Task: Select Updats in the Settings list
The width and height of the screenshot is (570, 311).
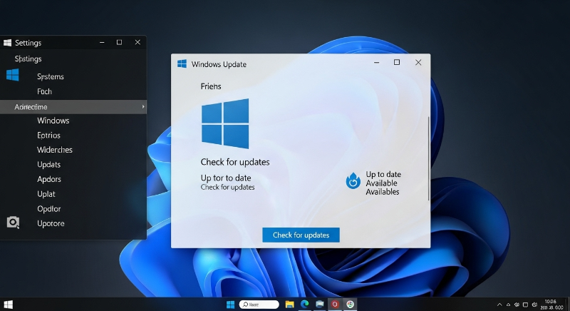Action: [48, 164]
